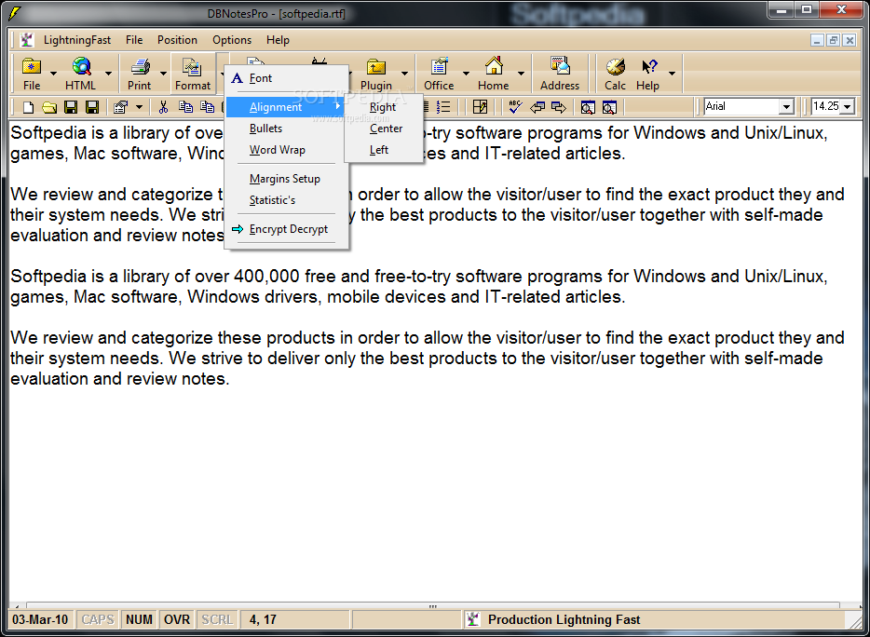Expand the dropdown arrow next to Print
This screenshot has height=637, width=870.
(x=163, y=74)
